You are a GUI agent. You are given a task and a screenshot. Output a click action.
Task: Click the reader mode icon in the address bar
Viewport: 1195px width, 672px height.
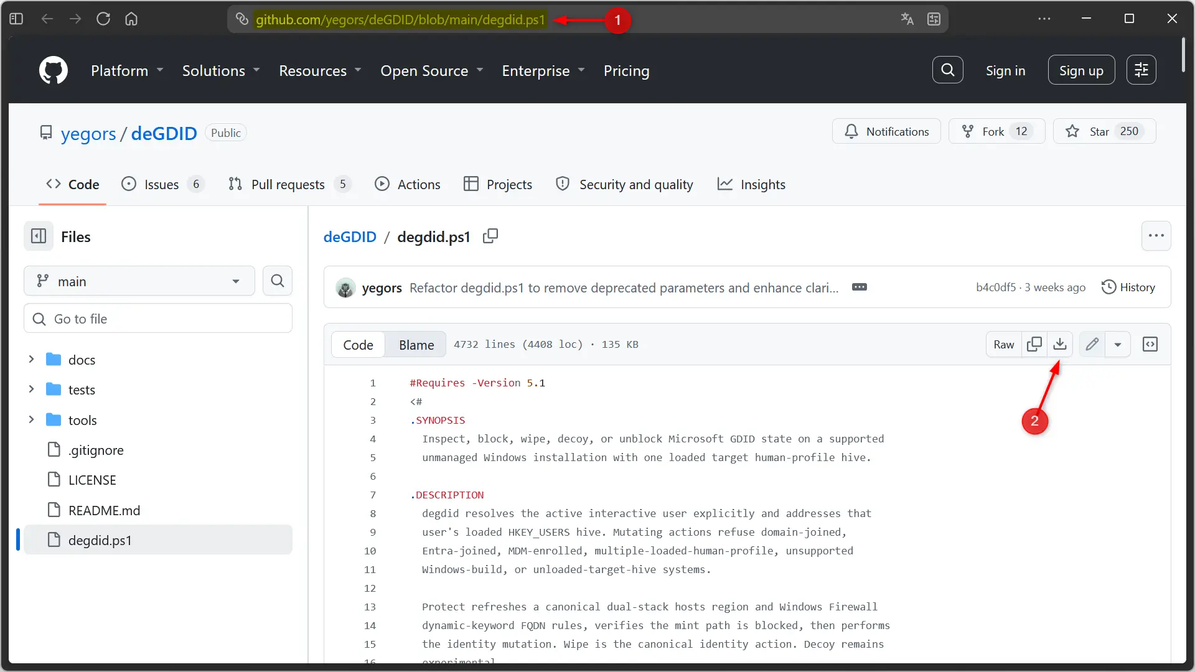click(934, 19)
